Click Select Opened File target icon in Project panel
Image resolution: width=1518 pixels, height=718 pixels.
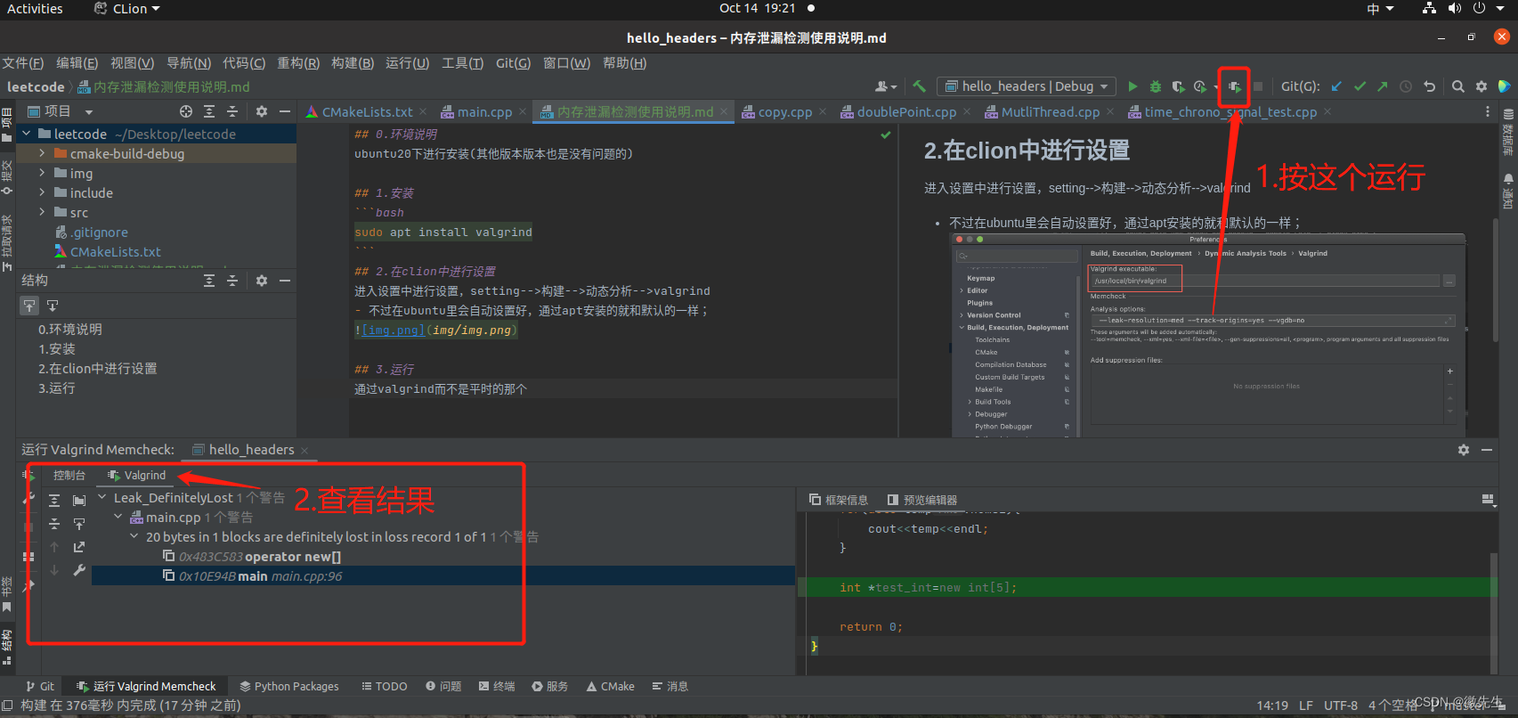tap(186, 111)
